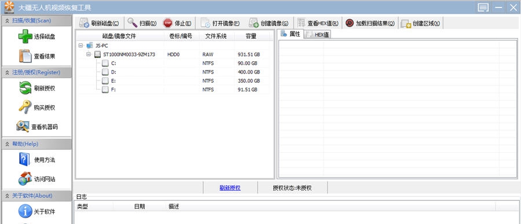Check the E: partition checkbox
This screenshot has width=521, height=224.
(105, 81)
